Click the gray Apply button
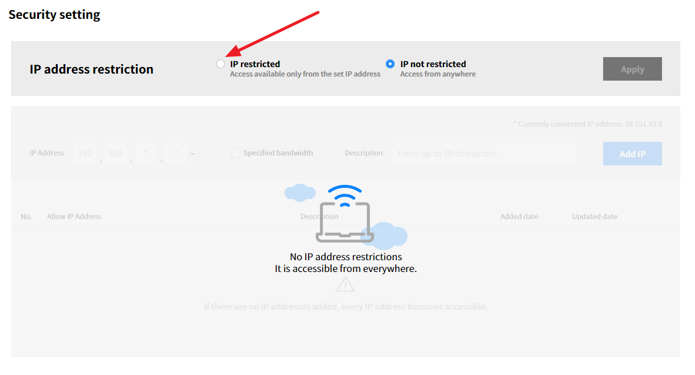 [x=632, y=69]
